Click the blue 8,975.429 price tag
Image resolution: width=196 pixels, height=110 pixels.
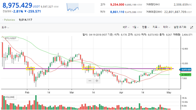pyautogui.click(x=185, y=70)
